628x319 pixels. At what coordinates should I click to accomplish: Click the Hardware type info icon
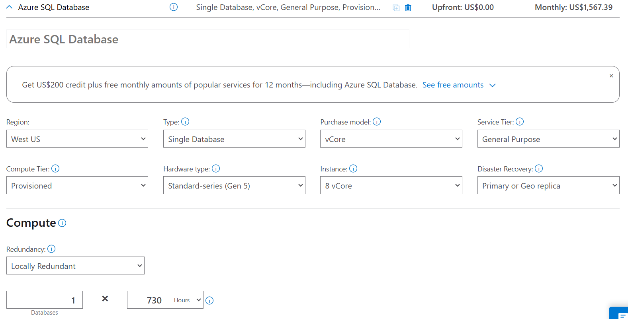pyautogui.click(x=216, y=169)
